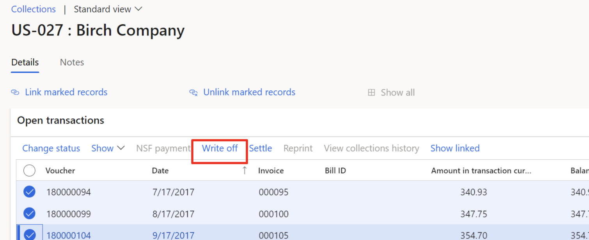Viewport: 589px width, 240px height.
Task: Click Change status in the toolbar
Action: pyautogui.click(x=51, y=148)
